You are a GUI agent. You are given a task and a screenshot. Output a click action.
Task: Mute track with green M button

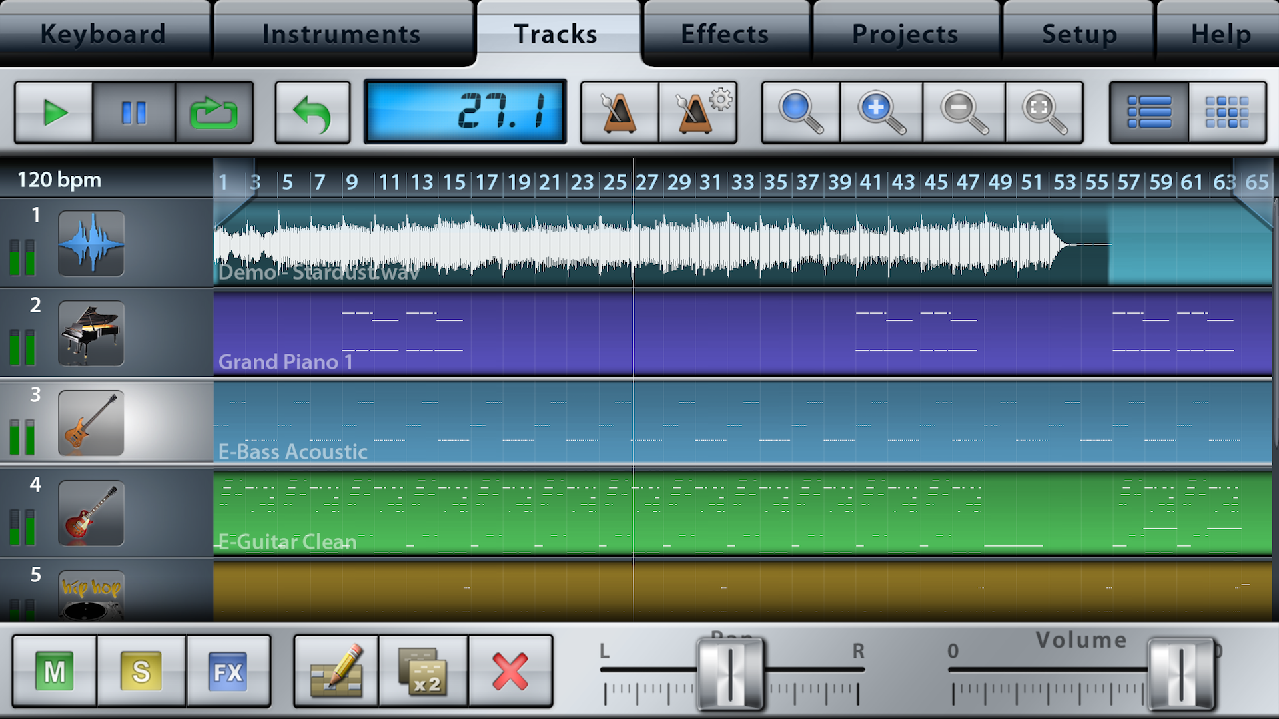point(55,671)
